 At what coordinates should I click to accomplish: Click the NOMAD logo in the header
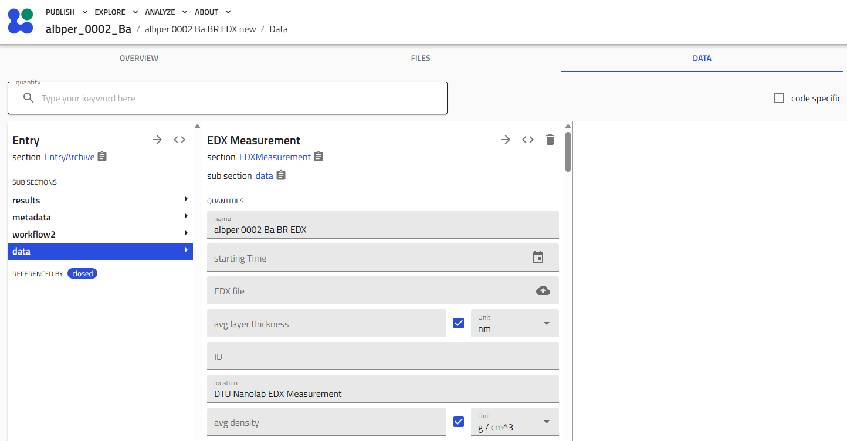21,21
